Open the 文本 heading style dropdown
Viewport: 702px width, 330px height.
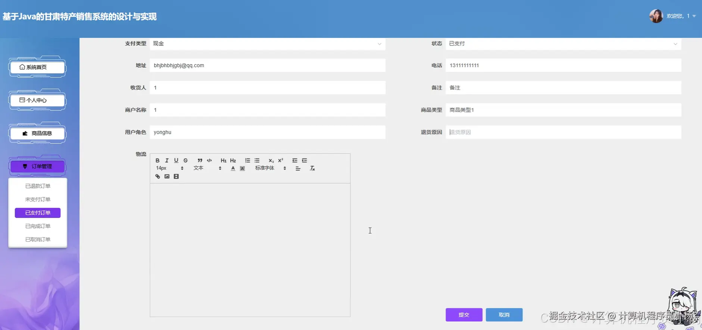click(x=208, y=168)
